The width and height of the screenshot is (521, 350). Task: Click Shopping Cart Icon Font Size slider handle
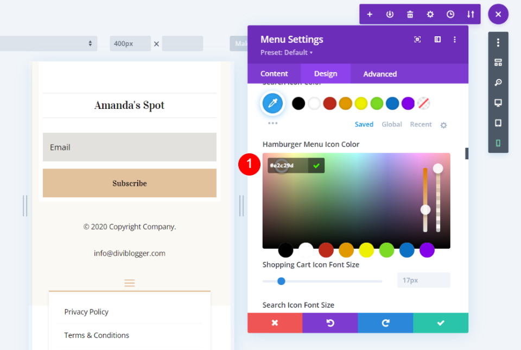[x=281, y=281]
